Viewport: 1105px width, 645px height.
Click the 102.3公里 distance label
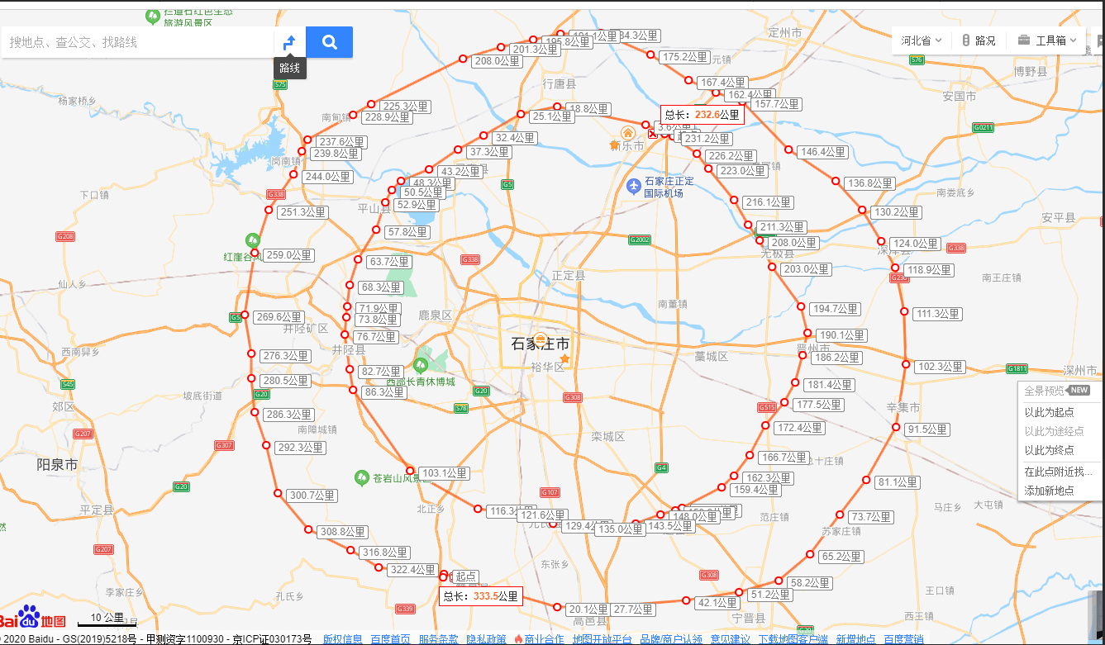[941, 367]
